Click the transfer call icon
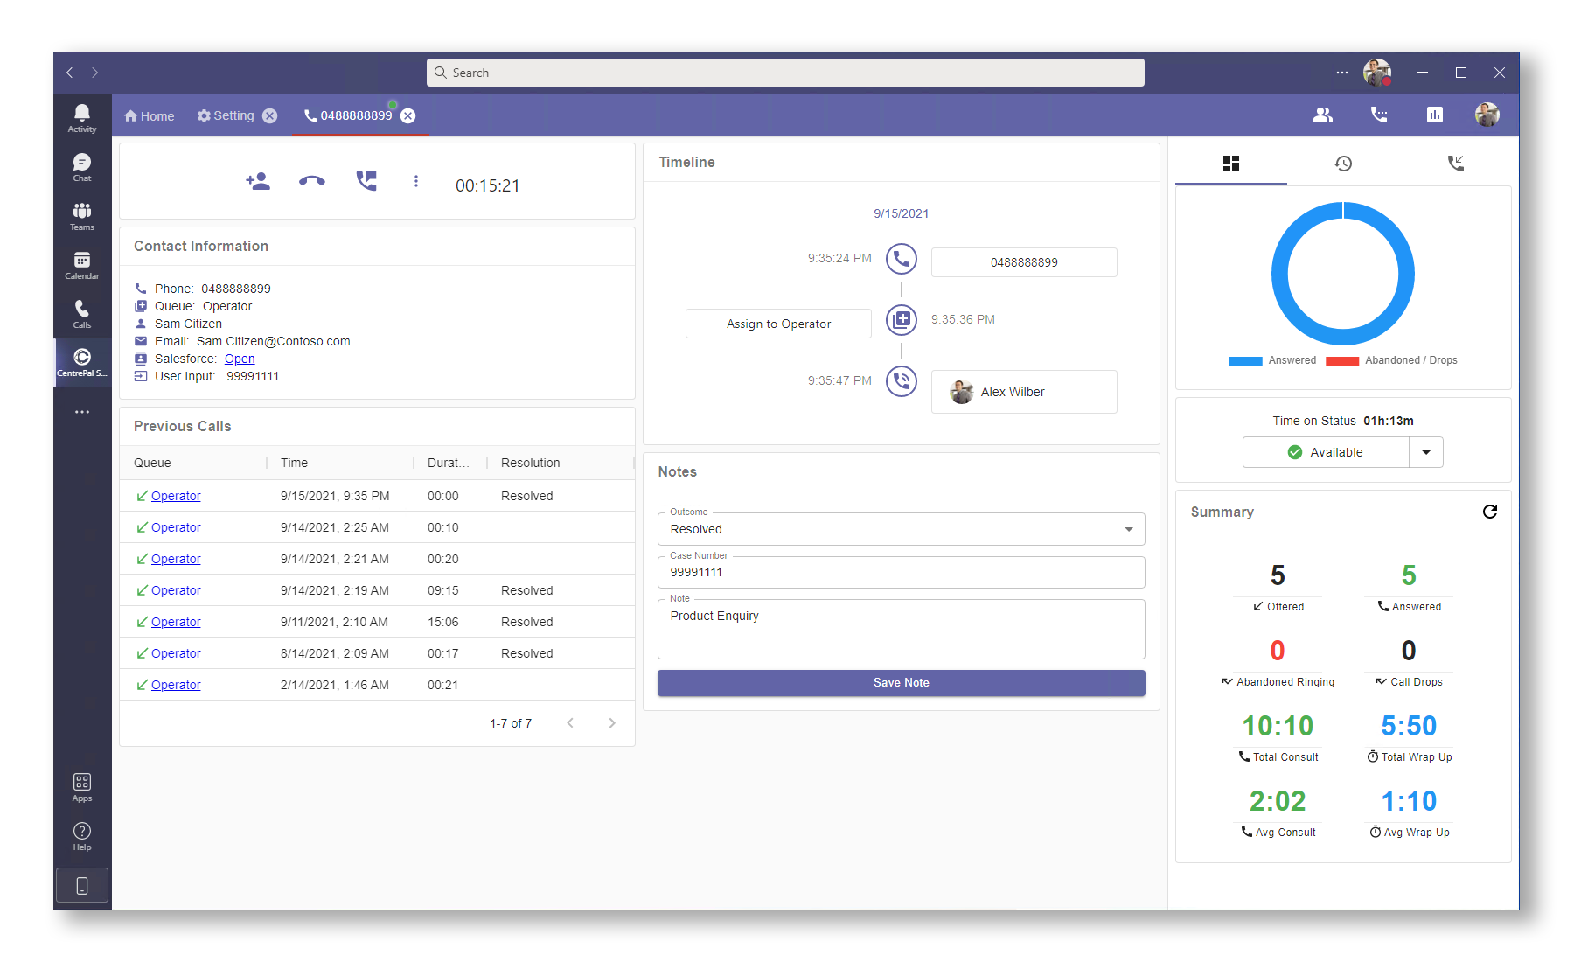Viewport: 1574px width, 962px height. coord(366,181)
